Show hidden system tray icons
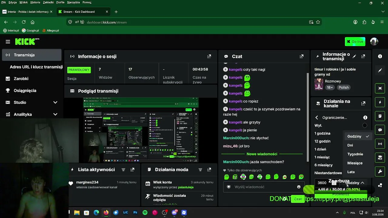388x218 pixels. click(x=337, y=213)
